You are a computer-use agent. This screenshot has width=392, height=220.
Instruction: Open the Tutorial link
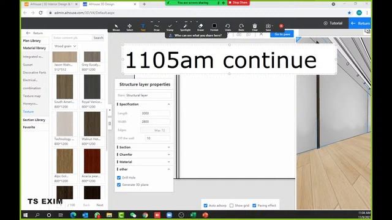click(x=333, y=23)
